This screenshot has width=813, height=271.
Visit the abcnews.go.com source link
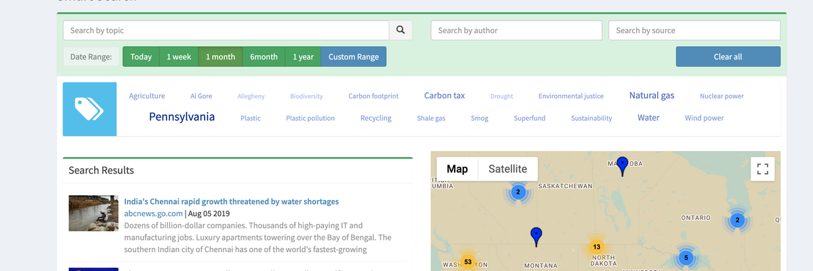click(153, 213)
